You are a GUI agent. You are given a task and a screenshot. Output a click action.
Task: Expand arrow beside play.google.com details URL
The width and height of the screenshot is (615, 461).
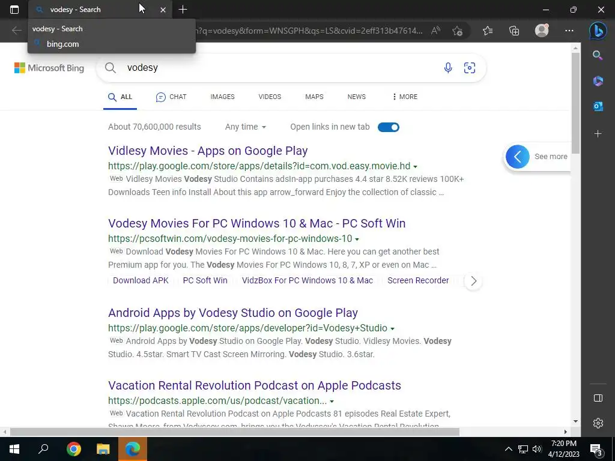tap(416, 167)
